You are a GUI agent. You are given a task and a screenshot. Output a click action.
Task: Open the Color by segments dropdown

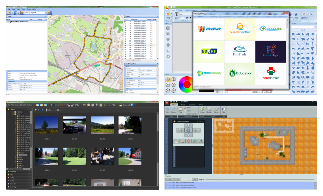coord(45,13)
